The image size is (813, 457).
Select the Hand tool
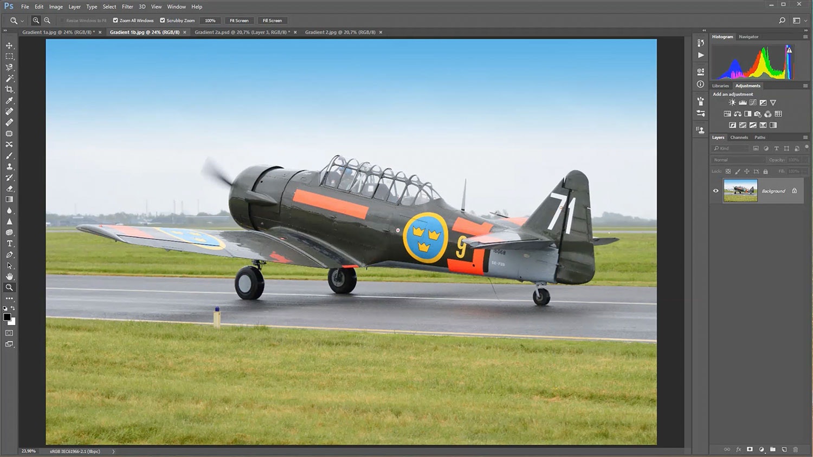pyautogui.click(x=9, y=276)
